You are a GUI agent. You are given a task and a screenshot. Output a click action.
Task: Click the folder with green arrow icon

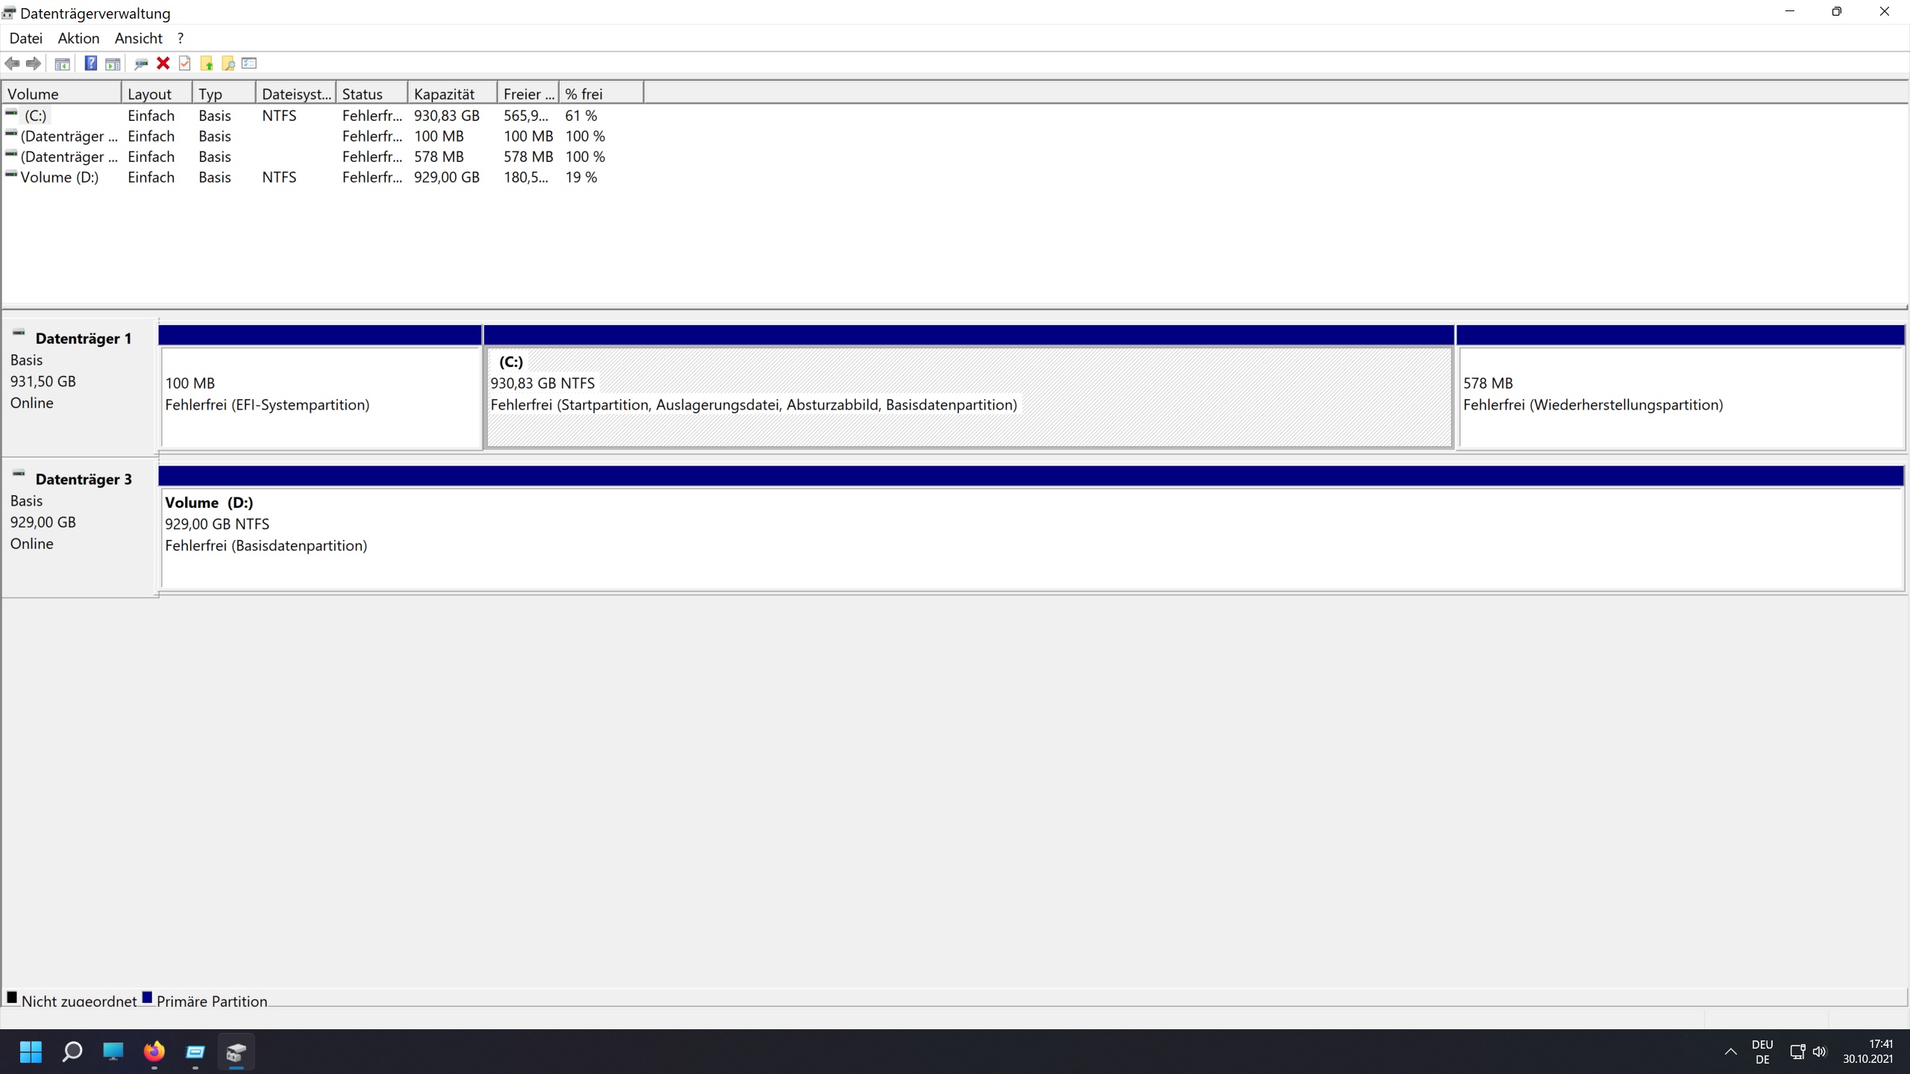point(207,63)
